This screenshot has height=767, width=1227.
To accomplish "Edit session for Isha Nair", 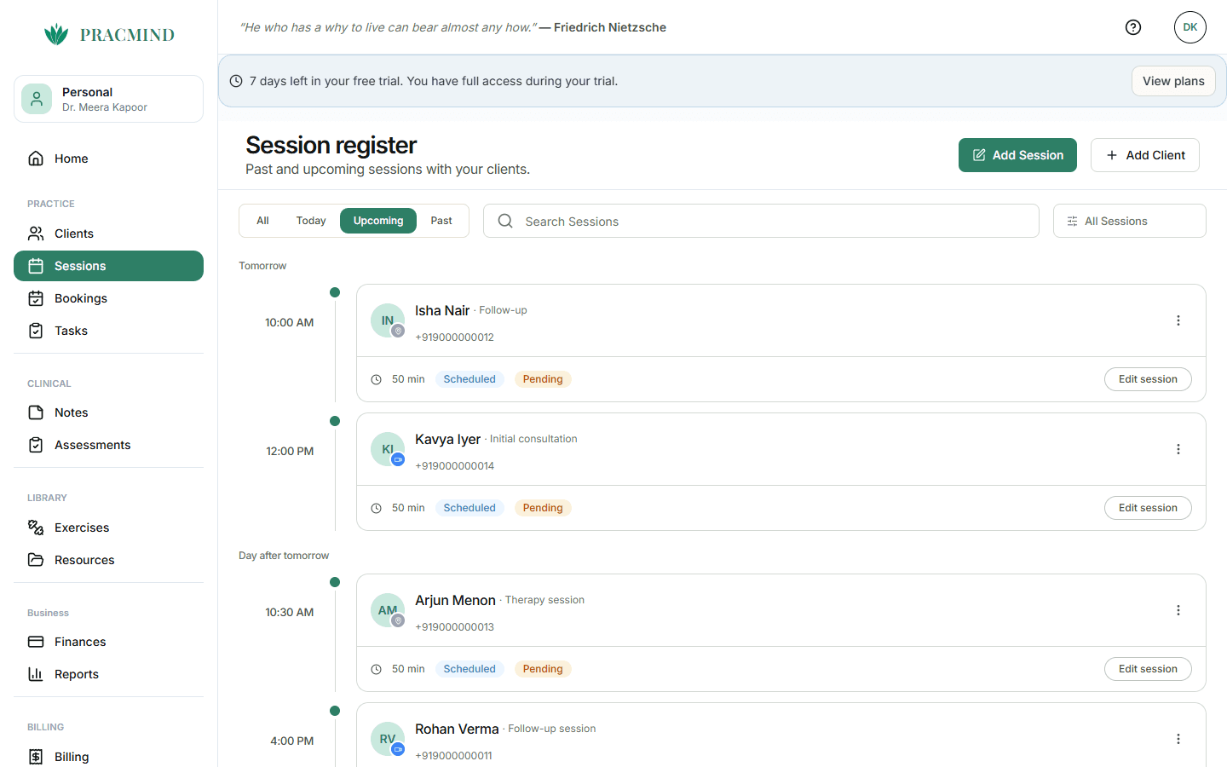I will coord(1148,379).
